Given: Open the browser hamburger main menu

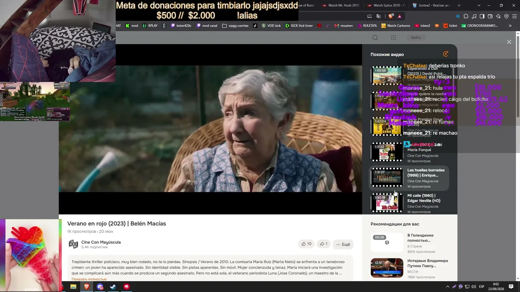Looking at the screenshot, I should point(514,16).
